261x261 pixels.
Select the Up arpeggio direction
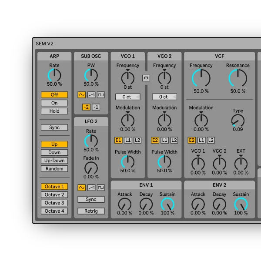pyautogui.click(x=54, y=144)
